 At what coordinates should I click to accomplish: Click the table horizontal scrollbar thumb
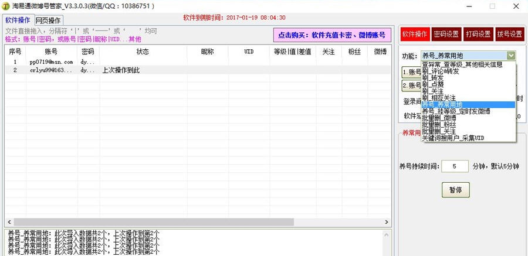(x=154, y=222)
